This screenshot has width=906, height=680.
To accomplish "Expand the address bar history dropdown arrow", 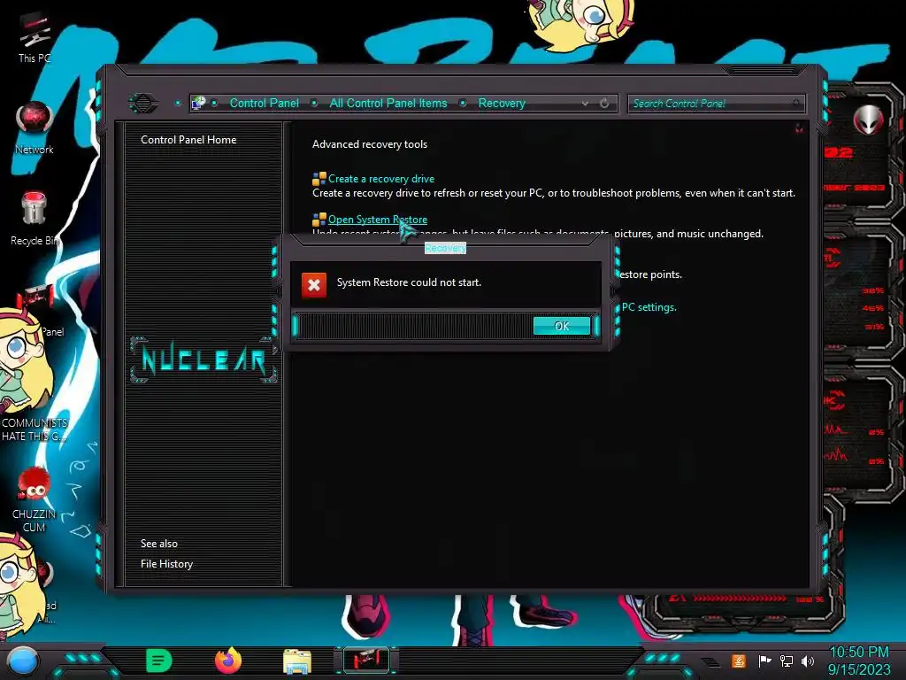I will (x=586, y=103).
